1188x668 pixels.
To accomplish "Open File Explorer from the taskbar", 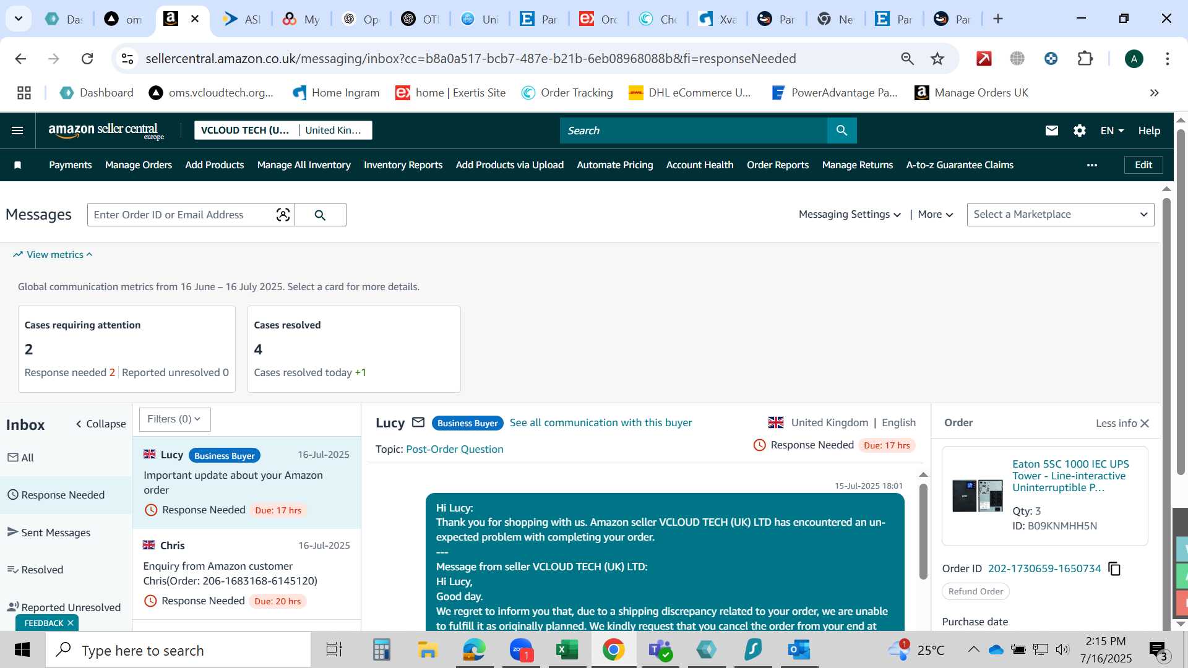I will click(428, 650).
